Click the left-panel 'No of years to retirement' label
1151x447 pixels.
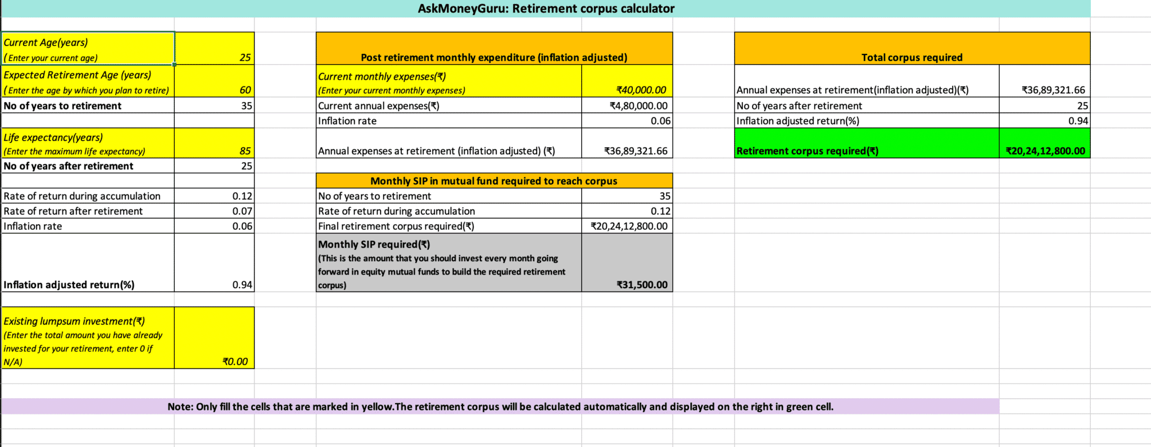click(x=88, y=106)
